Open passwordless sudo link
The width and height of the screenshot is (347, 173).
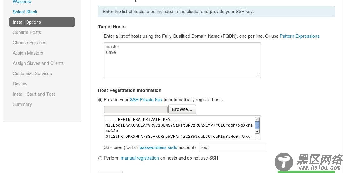(x=158, y=147)
